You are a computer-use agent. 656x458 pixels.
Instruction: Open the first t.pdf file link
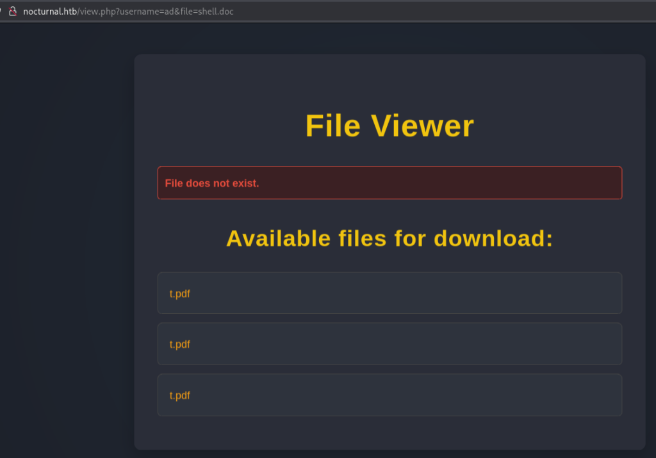pos(179,294)
